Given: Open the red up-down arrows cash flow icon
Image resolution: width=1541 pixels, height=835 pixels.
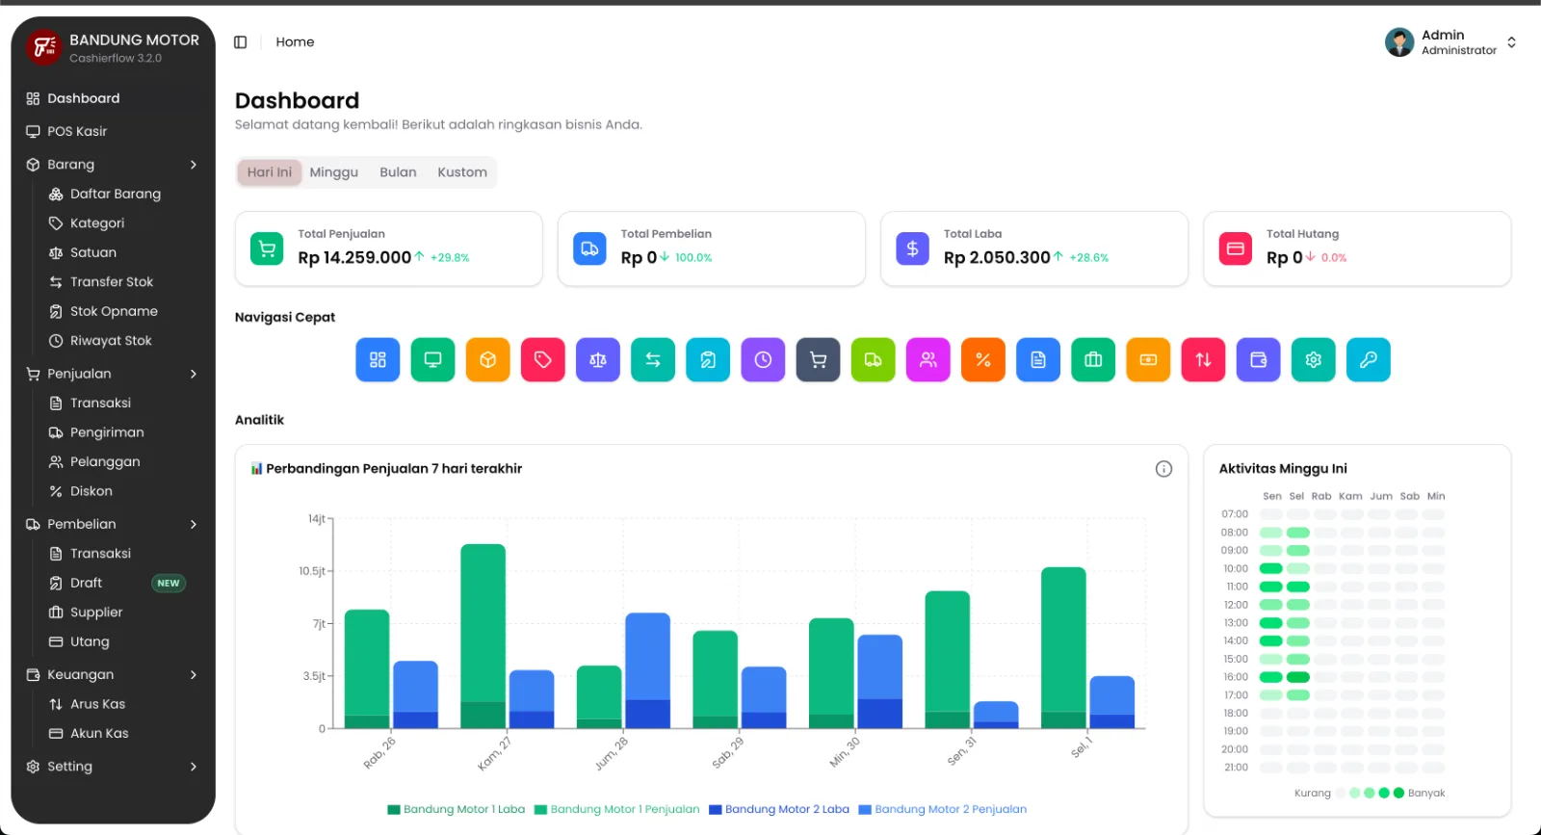Looking at the screenshot, I should [x=1203, y=359].
